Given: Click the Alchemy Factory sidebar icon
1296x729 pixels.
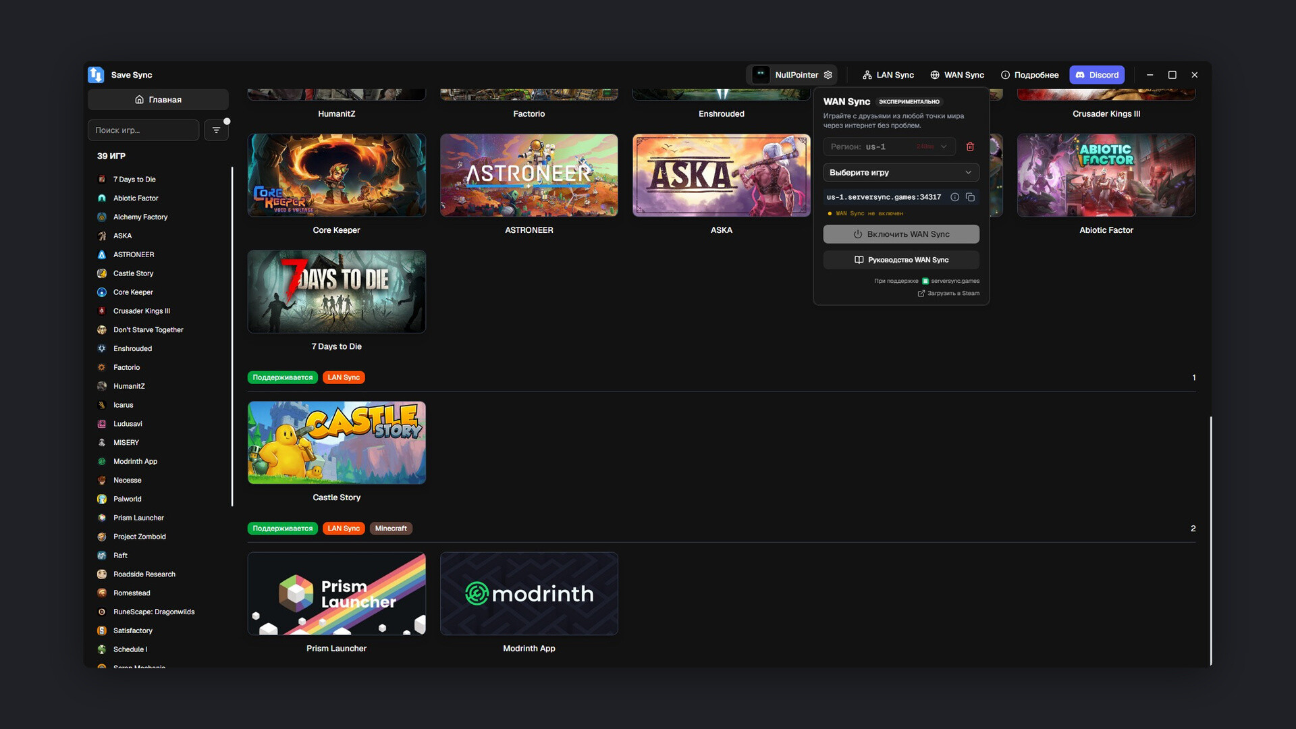Looking at the screenshot, I should click(102, 217).
